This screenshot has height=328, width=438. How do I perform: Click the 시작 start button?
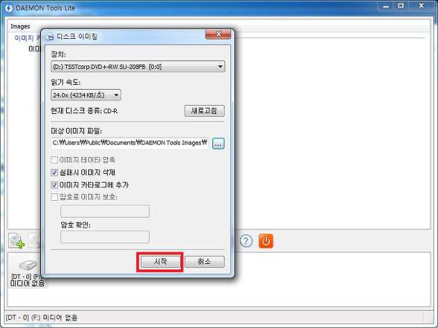pyautogui.click(x=161, y=261)
